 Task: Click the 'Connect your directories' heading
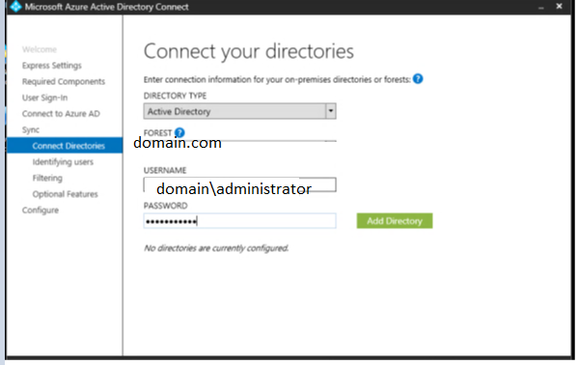tap(248, 51)
